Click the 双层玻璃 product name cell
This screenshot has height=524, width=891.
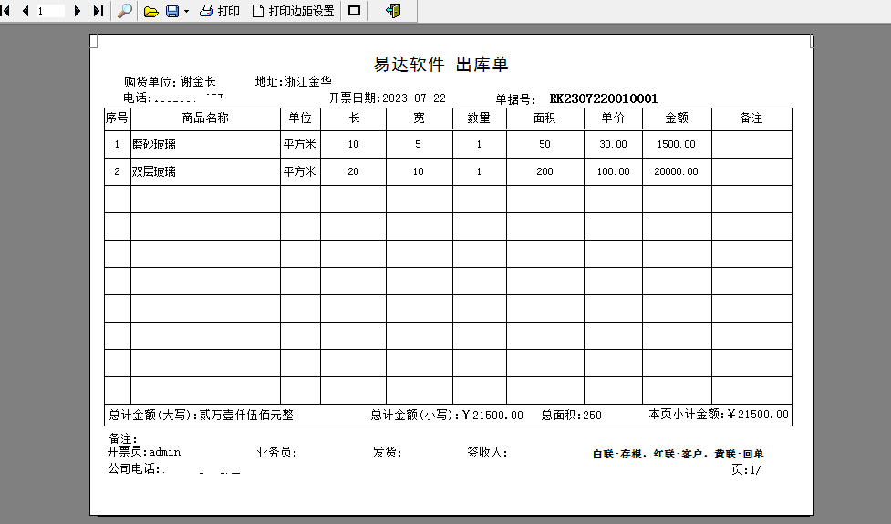(205, 171)
